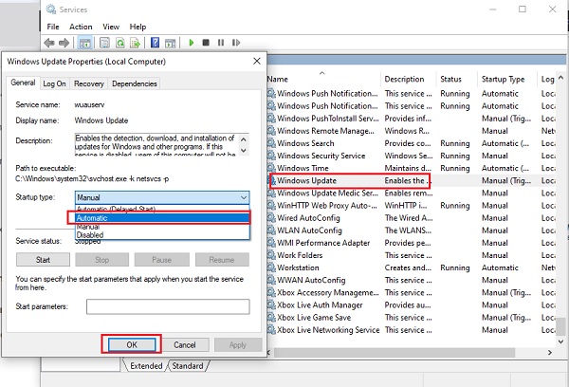
Task: Choose Disabled startup type option
Action: tap(162, 235)
